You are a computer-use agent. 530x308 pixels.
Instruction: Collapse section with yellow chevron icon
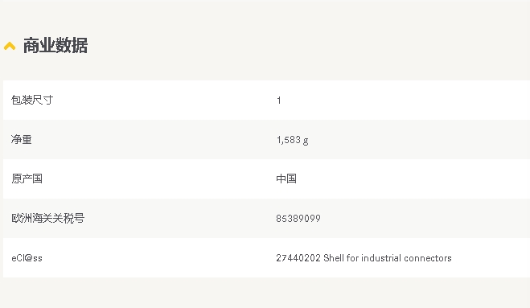[10, 46]
